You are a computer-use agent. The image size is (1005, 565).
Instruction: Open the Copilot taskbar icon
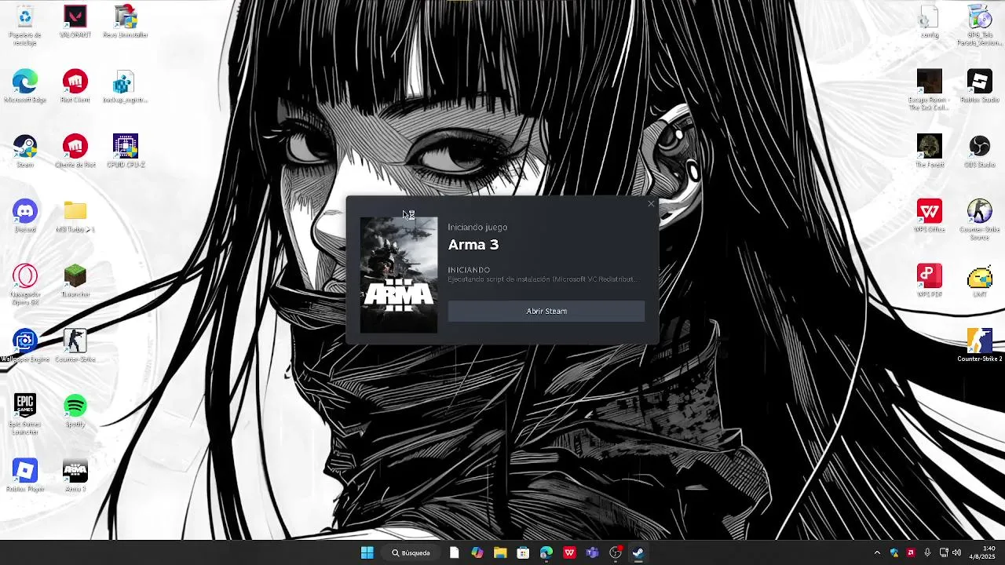(x=477, y=552)
